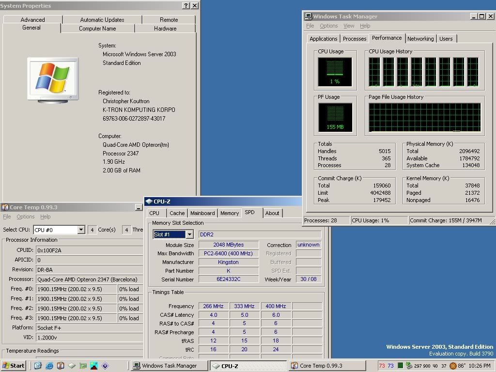Click the orange sun weather tray icon
The image size is (496, 372).
453,366
